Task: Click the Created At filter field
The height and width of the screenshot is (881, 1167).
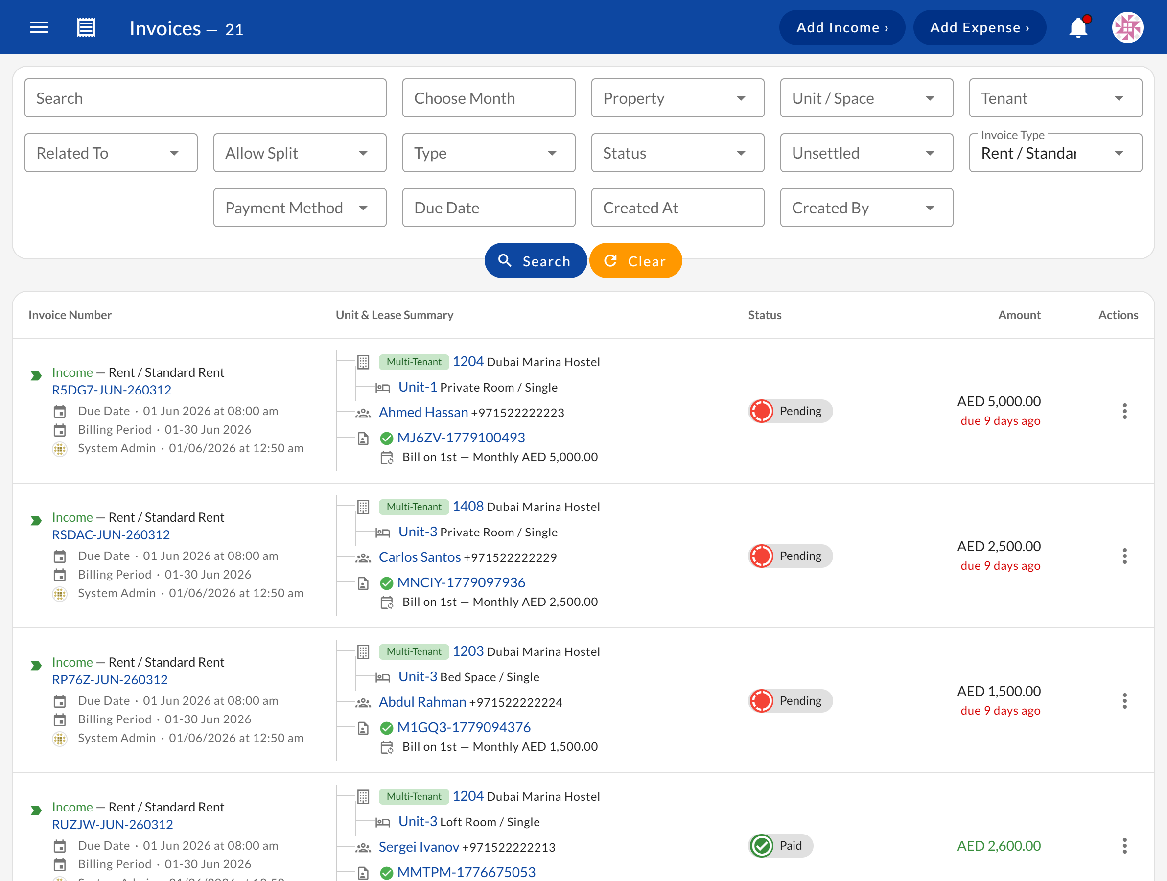Action: click(x=677, y=208)
